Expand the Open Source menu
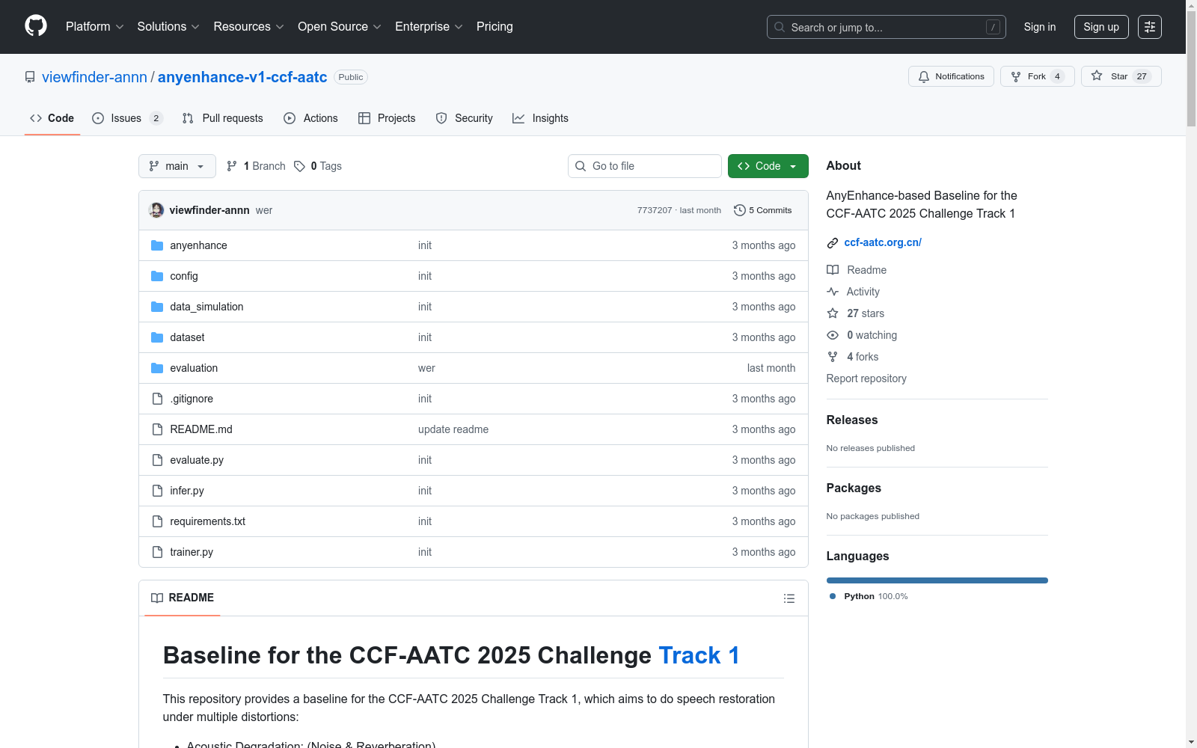1197x748 pixels. [x=340, y=27]
